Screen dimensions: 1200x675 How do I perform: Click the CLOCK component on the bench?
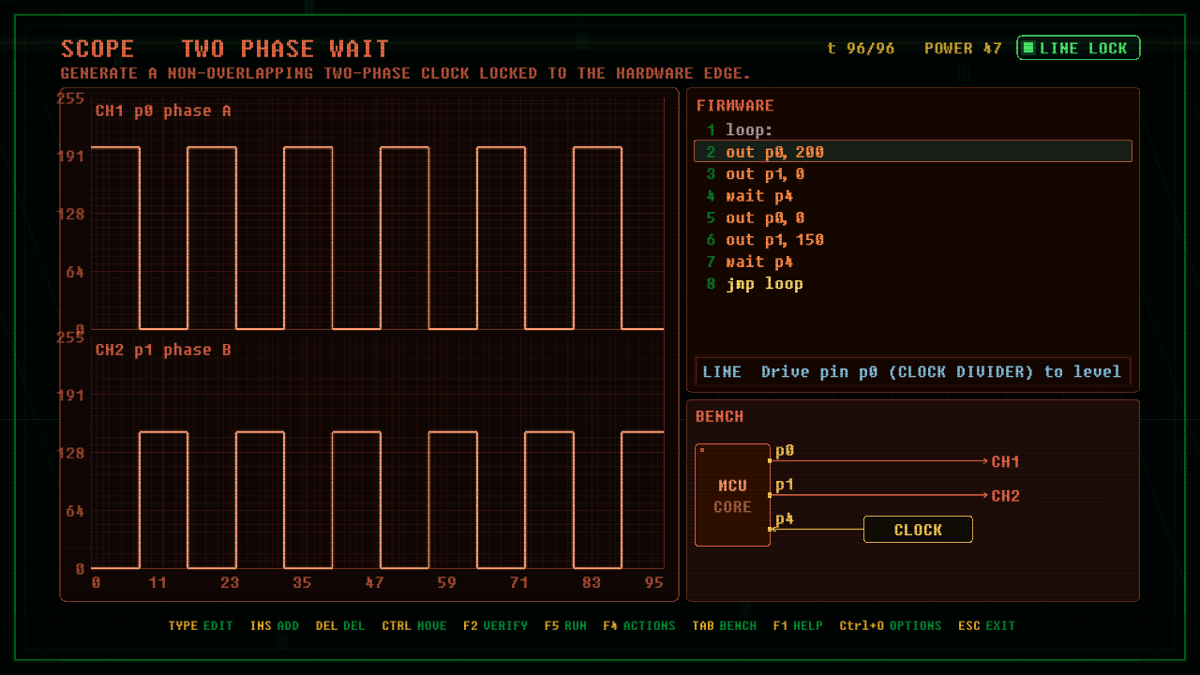[918, 530]
